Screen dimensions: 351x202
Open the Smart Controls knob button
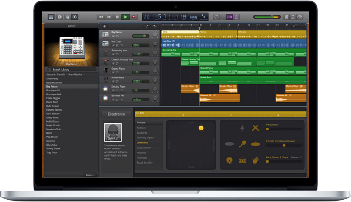click(x=68, y=17)
